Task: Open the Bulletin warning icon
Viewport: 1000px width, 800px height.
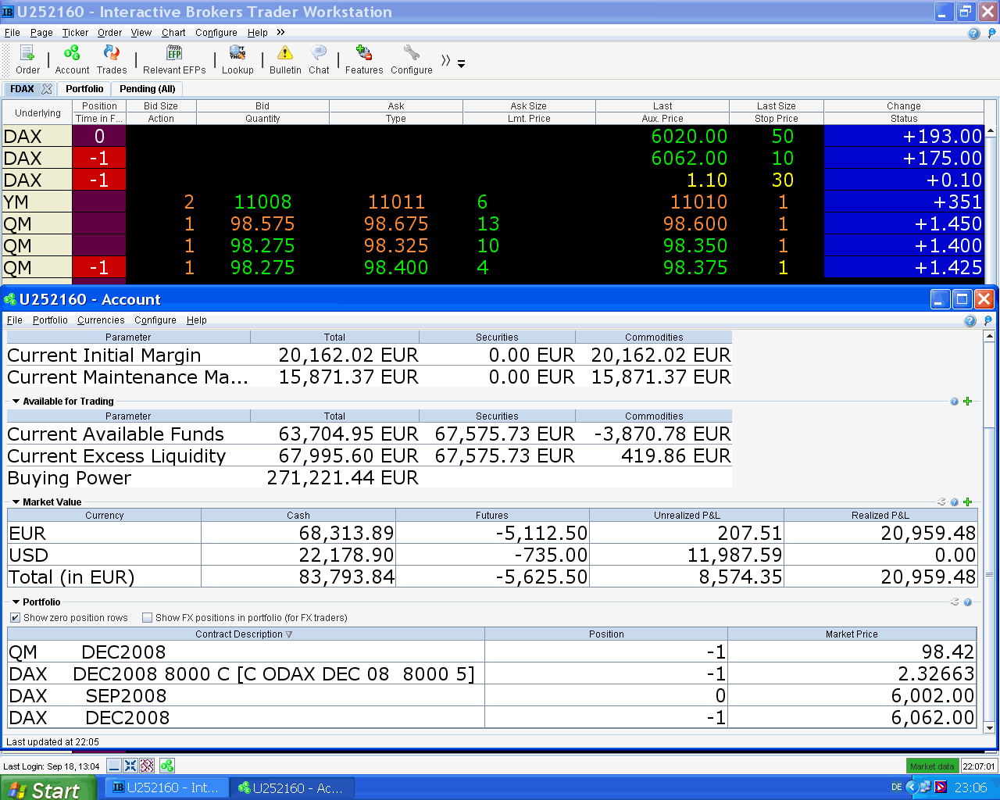Action: coord(285,54)
